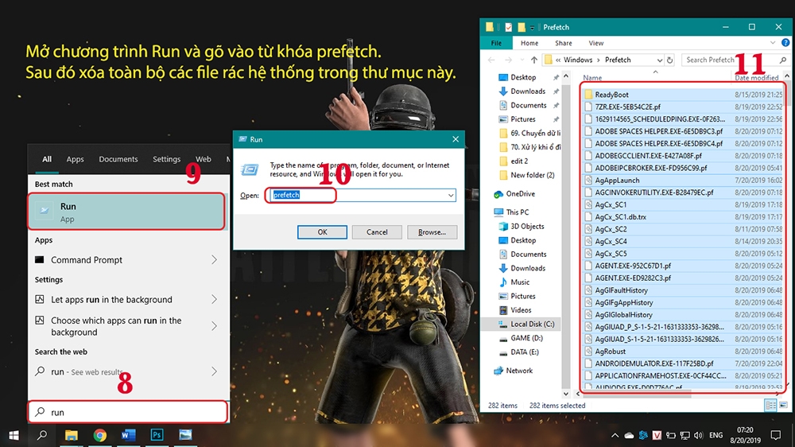Click the volume speaker tray icon

(x=699, y=435)
